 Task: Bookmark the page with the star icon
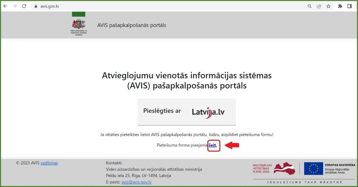coord(328,6)
